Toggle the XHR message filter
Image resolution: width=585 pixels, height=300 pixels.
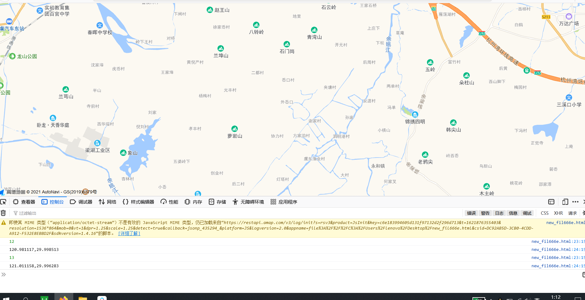point(558,213)
